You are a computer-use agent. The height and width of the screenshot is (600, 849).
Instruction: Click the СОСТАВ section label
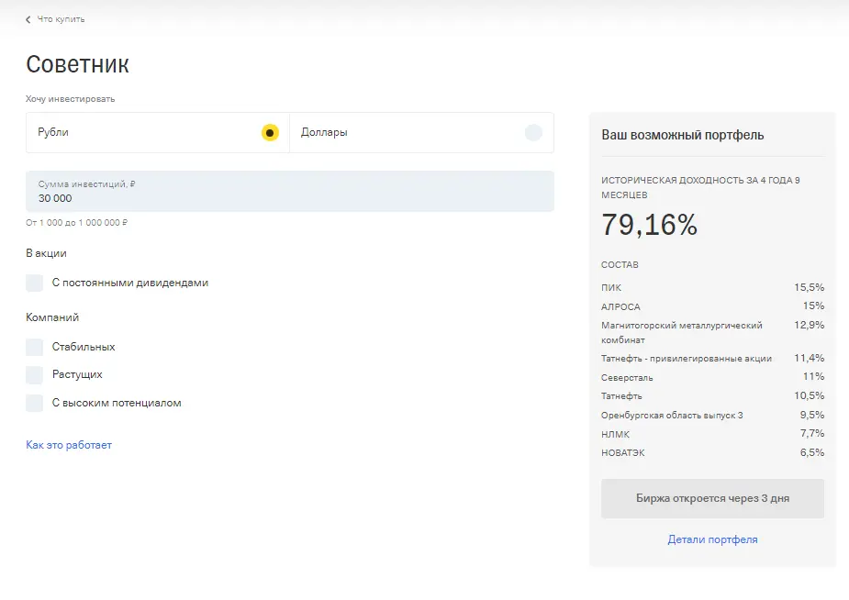[x=620, y=264]
